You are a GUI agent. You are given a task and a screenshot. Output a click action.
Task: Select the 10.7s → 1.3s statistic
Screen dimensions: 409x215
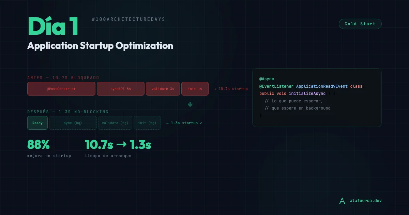pos(118,145)
